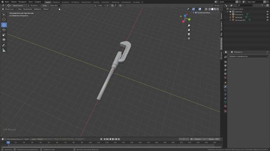The image size is (270, 151).
Task: Hide Цилиндр.002 object via eye icon
Action: (267, 20)
